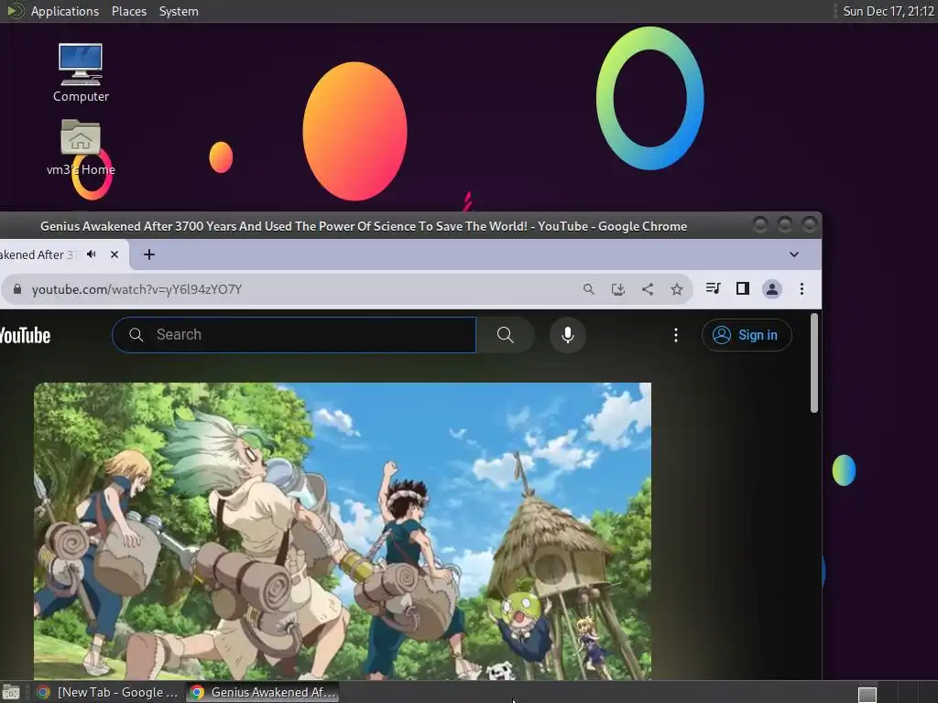Screen dimensions: 938x703
Task: Close the Genius Awakened tab
Action: pyautogui.click(x=115, y=254)
